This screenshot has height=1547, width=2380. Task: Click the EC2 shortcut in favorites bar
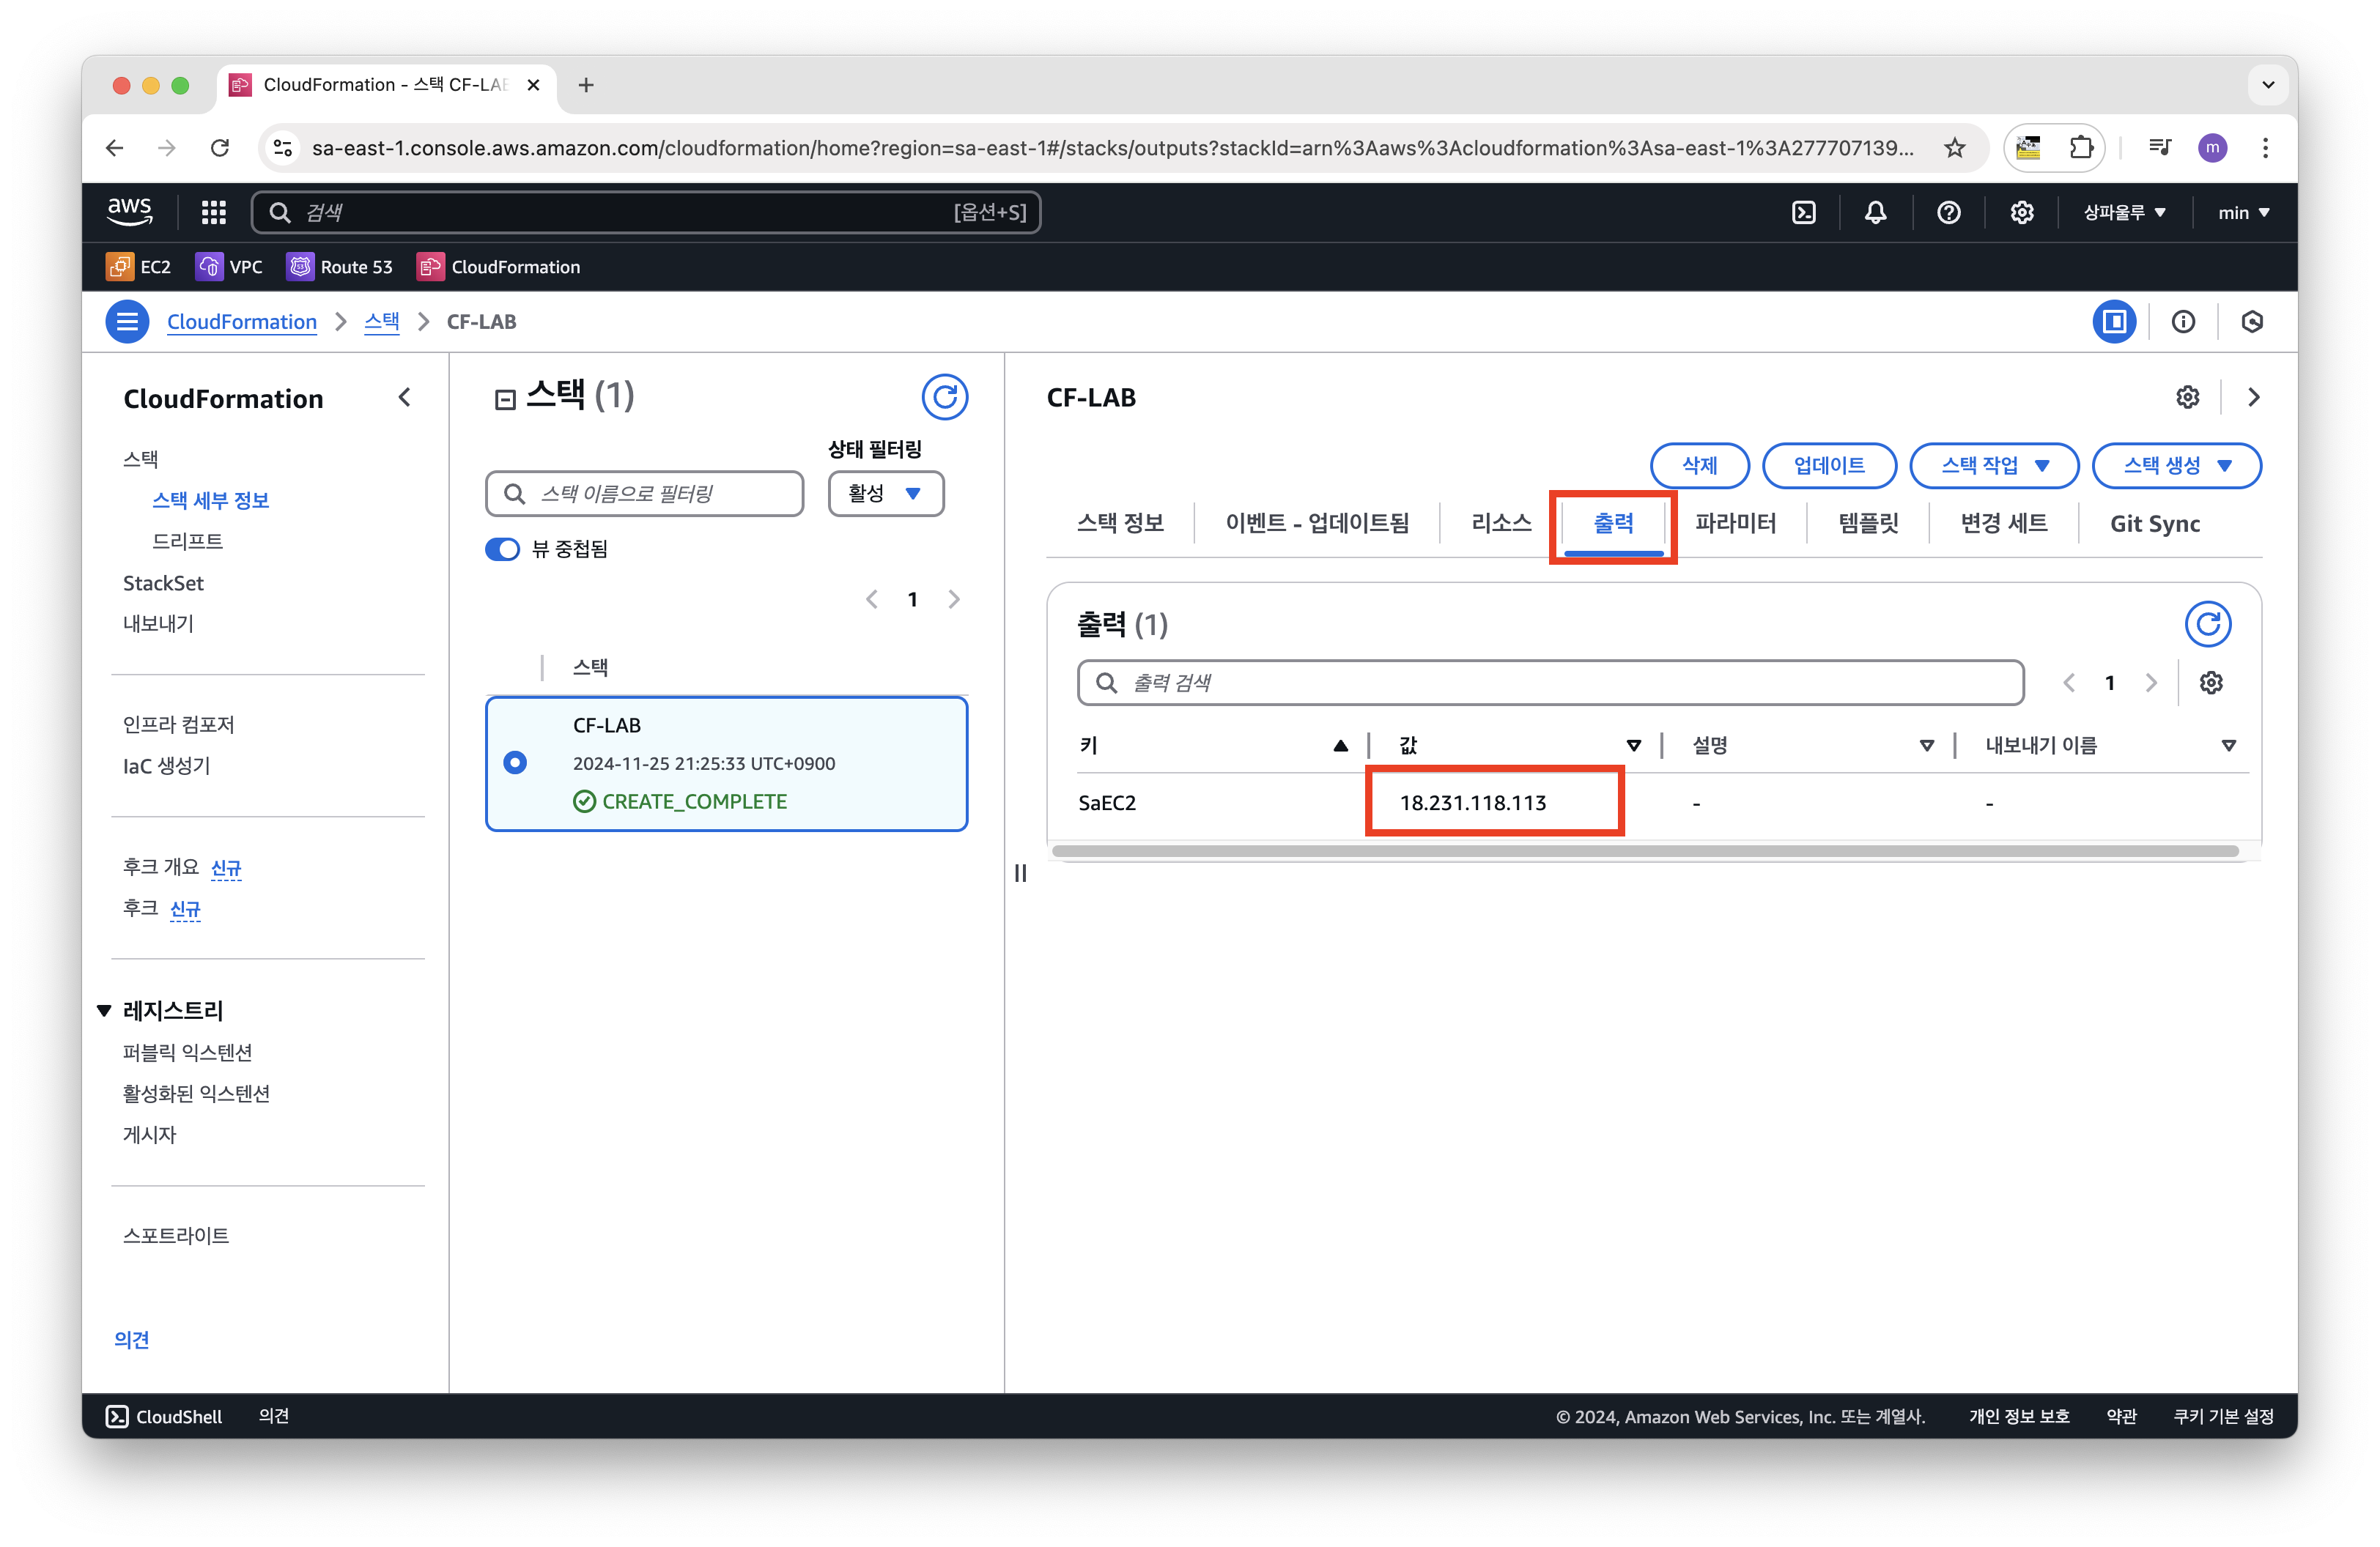pyautogui.click(x=139, y=267)
